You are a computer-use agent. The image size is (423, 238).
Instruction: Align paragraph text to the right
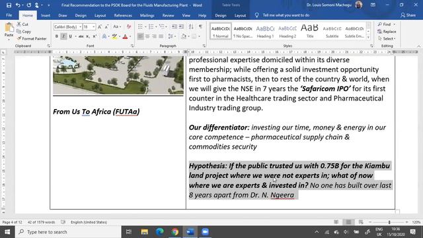pos(154,36)
